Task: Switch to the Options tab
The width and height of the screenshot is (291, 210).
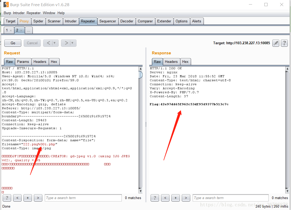Action: tap(181, 21)
